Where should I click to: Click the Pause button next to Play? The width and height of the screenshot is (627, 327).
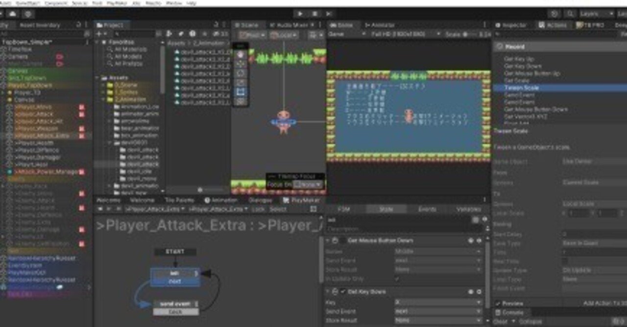[x=315, y=13]
